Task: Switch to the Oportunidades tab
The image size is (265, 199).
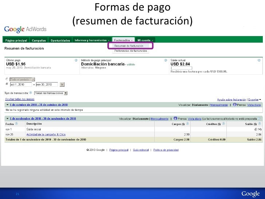Action: point(60,40)
